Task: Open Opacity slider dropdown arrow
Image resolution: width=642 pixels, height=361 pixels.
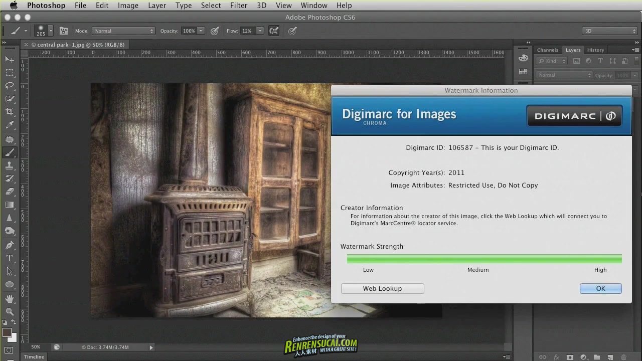Action: coord(201,31)
